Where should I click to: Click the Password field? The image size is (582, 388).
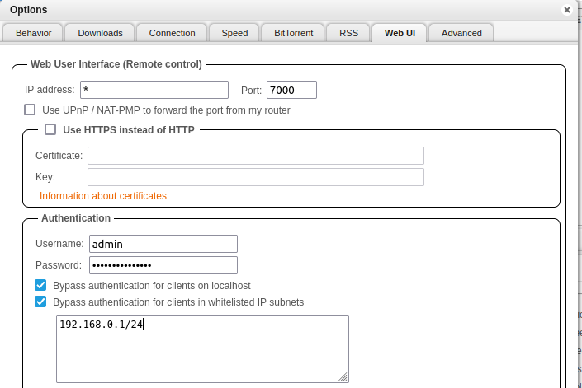pyautogui.click(x=163, y=265)
